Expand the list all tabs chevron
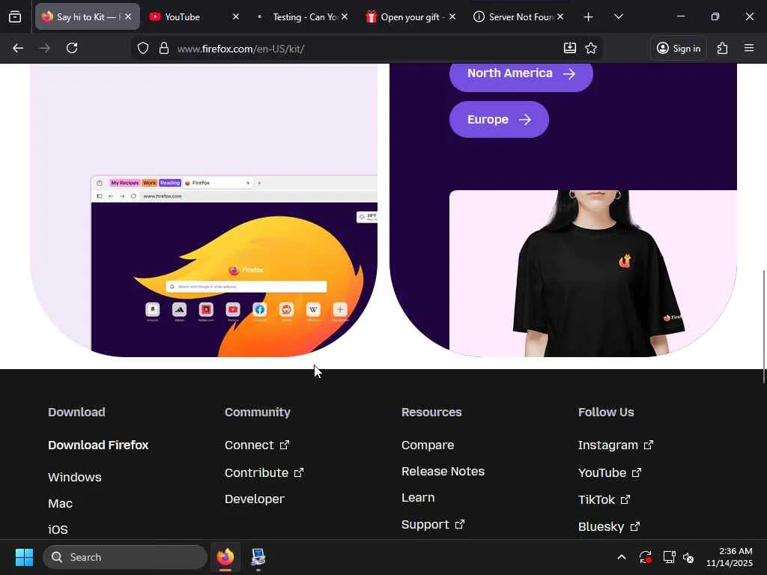Image resolution: width=767 pixels, height=575 pixels. point(618,16)
